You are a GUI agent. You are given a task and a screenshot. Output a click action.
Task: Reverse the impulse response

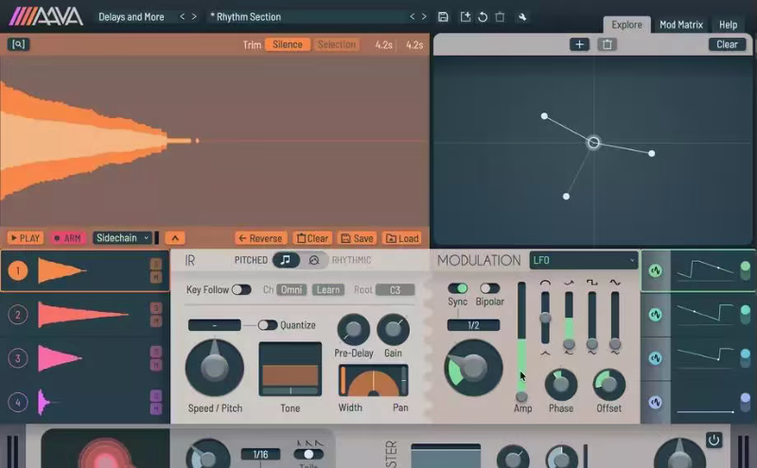click(x=261, y=238)
